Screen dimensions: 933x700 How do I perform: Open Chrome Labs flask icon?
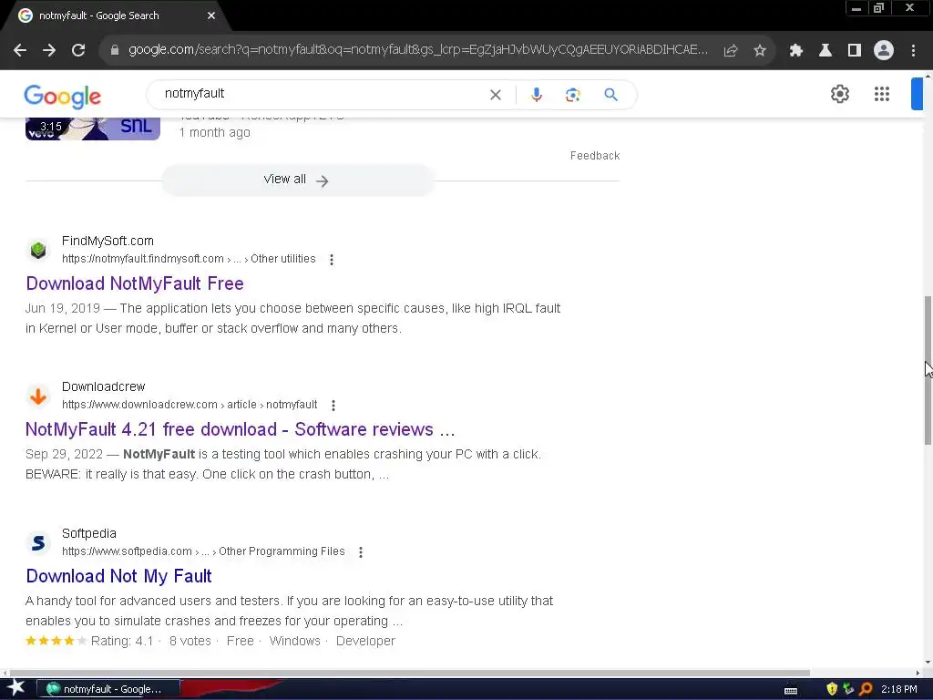[825, 50]
